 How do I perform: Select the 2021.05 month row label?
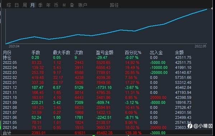[10, 123]
